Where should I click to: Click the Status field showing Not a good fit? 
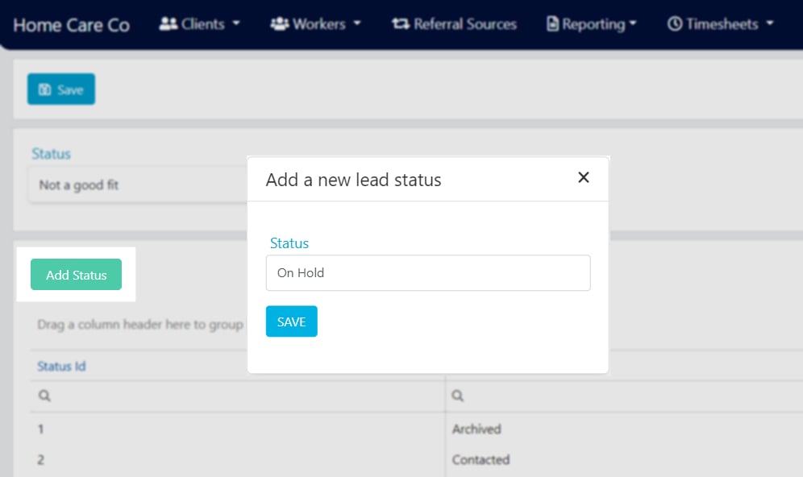tap(139, 185)
